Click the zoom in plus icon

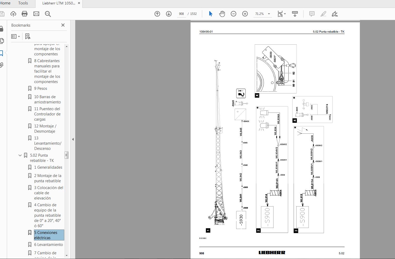[245, 14]
